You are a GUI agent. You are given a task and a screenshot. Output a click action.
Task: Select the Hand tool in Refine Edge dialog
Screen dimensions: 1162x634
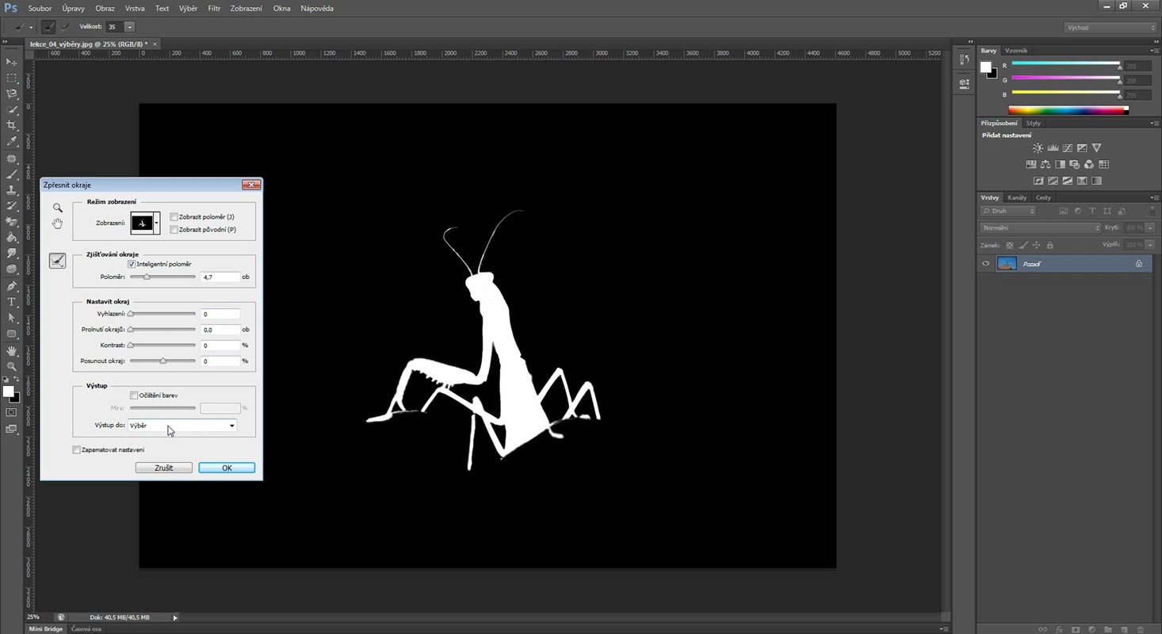[57, 224]
